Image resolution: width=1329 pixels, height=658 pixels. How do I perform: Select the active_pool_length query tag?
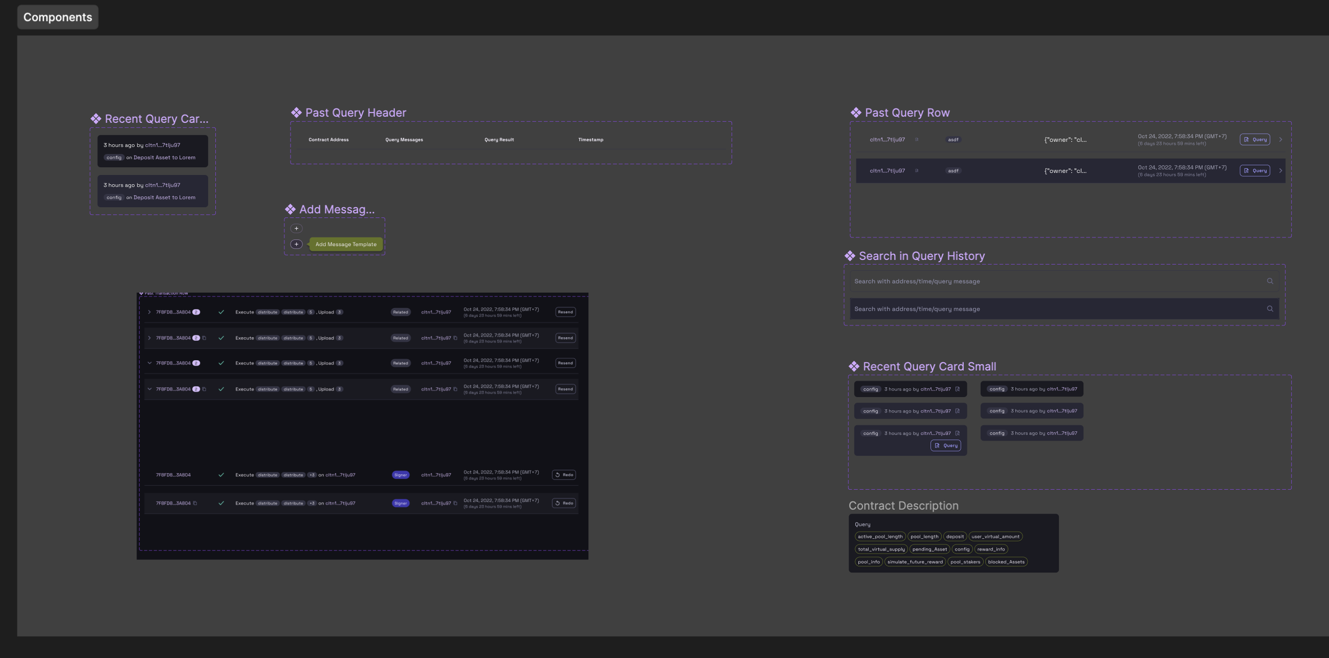click(x=880, y=536)
